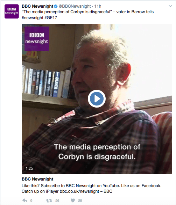Click the BBC Newsnight account name
Screen dimensions: 176x205
[37, 6]
